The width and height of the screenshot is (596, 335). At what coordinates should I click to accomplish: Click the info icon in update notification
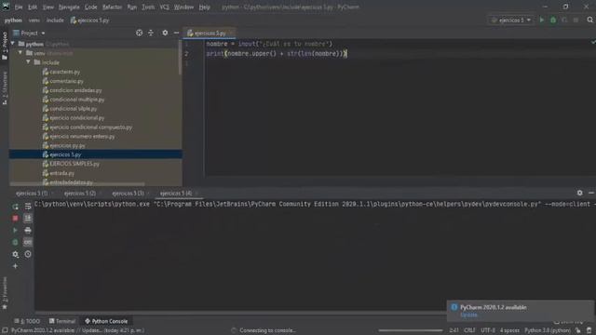[454, 307]
